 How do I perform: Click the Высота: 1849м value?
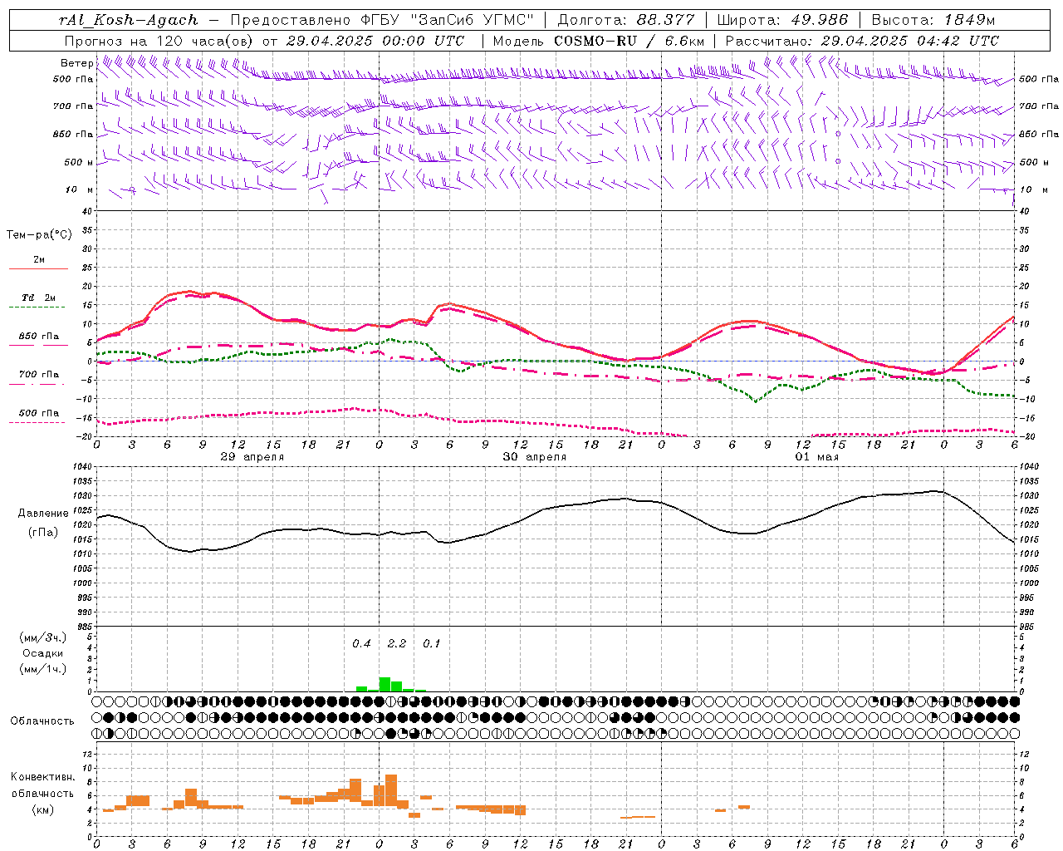pyautogui.click(x=933, y=21)
